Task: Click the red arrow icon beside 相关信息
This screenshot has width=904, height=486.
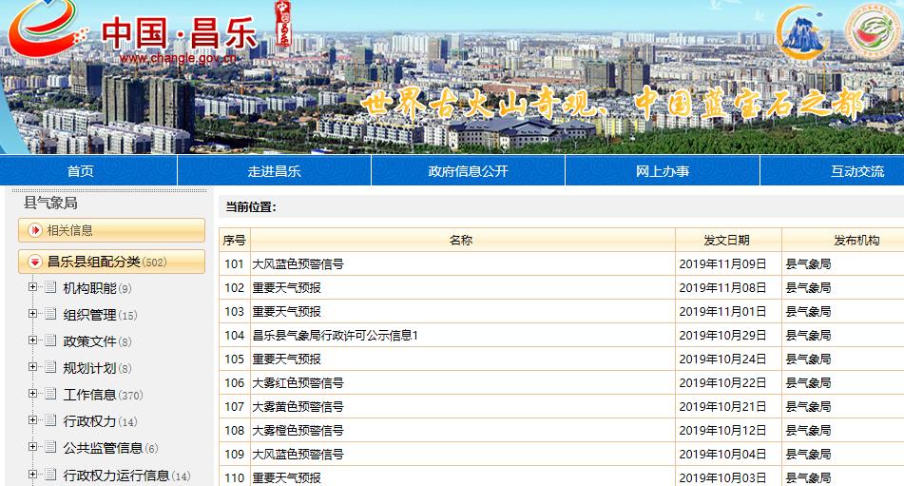Action: coord(35,230)
